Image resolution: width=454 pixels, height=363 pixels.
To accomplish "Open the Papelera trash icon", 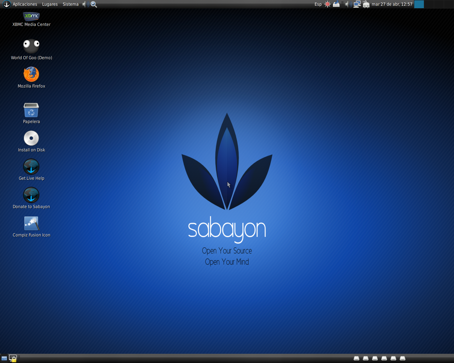I will click(x=31, y=113).
